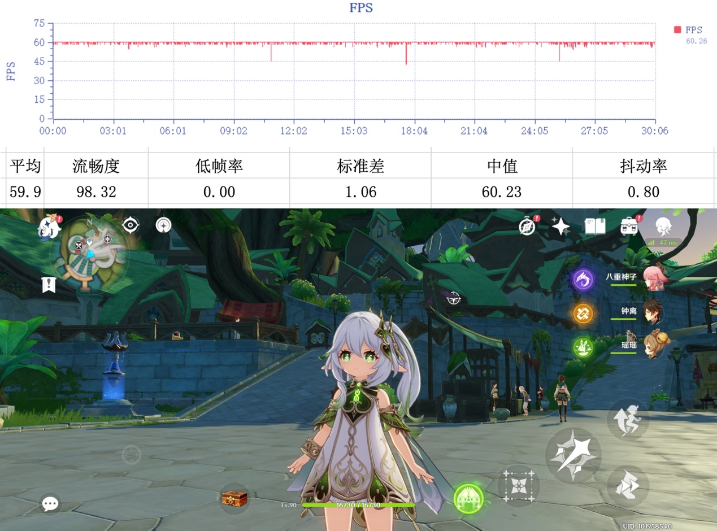Open the character profile avatar icon
Screen dimensions: 717x531
click(x=663, y=227)
